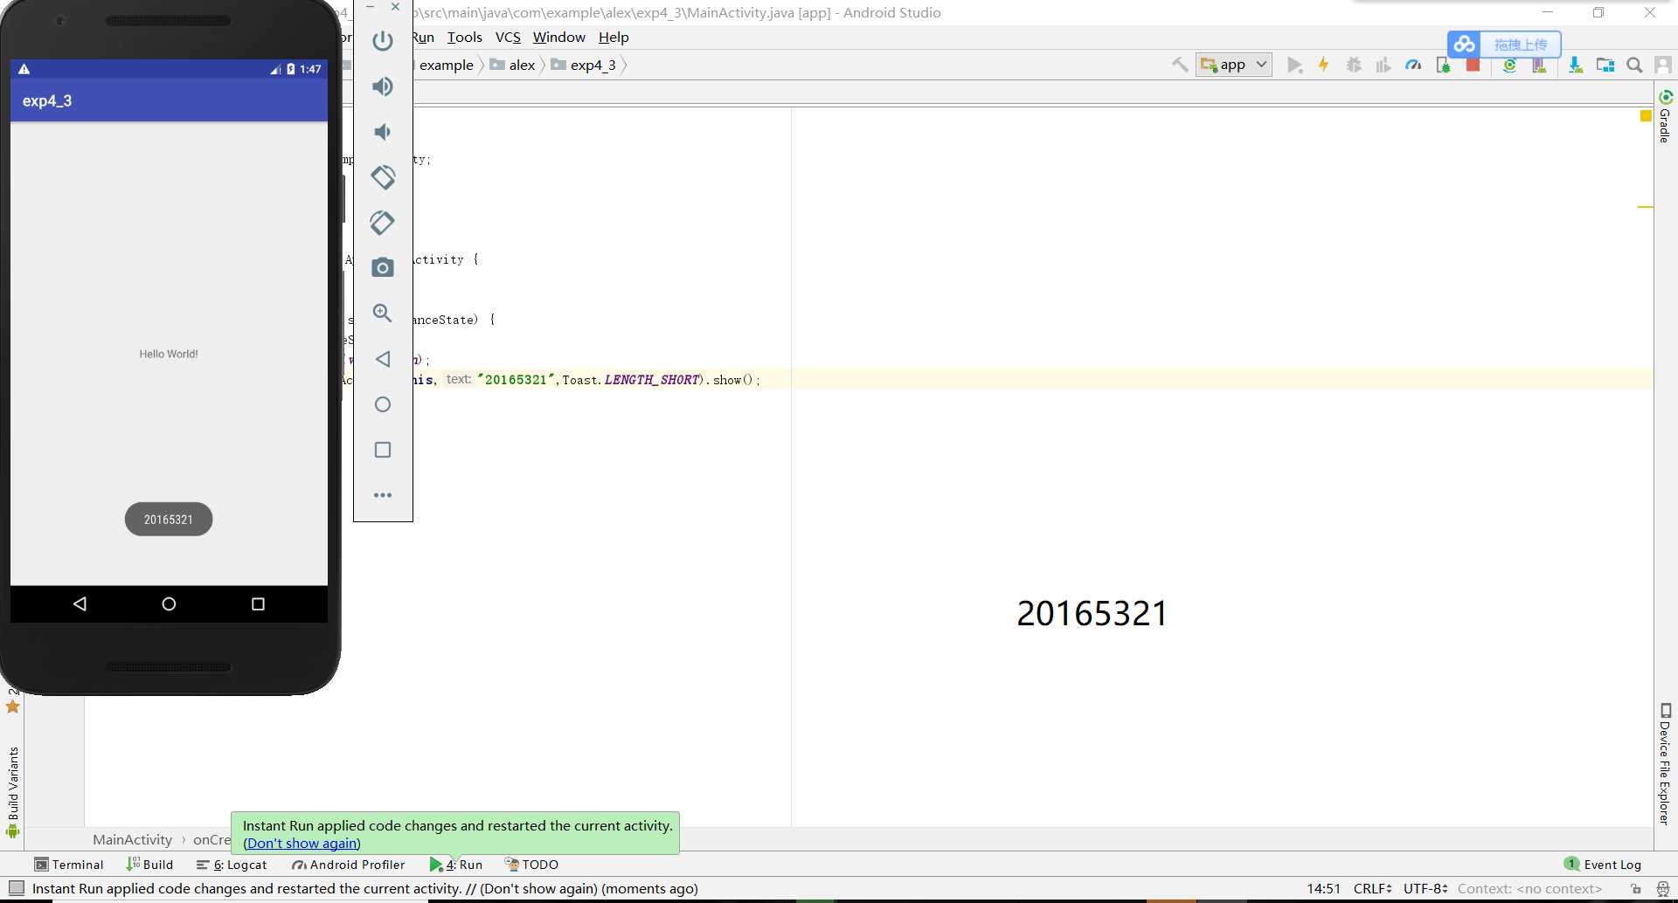This screenshot has height=903, width=1678.
Task: Click Run with Coverage icon
Action: point(1383,65)
